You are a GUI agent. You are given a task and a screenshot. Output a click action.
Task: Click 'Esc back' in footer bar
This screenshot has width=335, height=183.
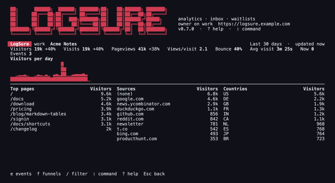tap(154, 174)
